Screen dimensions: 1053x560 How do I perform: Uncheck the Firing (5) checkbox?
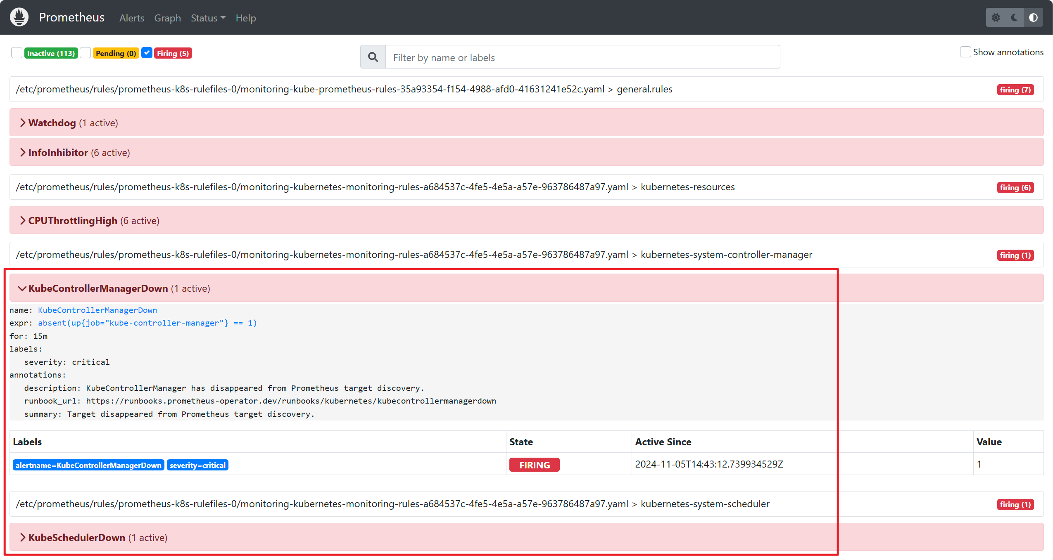(147, 53)
